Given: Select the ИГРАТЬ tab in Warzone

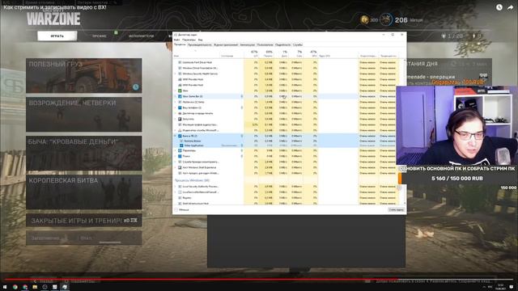Looking at the screenshot, I should [x=57, y=36].
